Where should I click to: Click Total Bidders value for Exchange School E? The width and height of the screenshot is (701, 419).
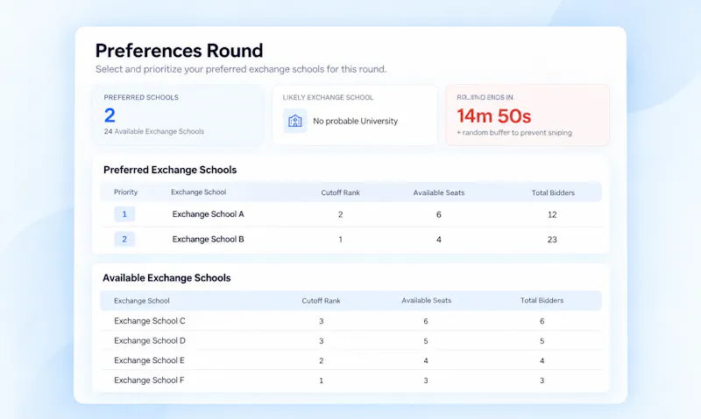coord(542,360)
